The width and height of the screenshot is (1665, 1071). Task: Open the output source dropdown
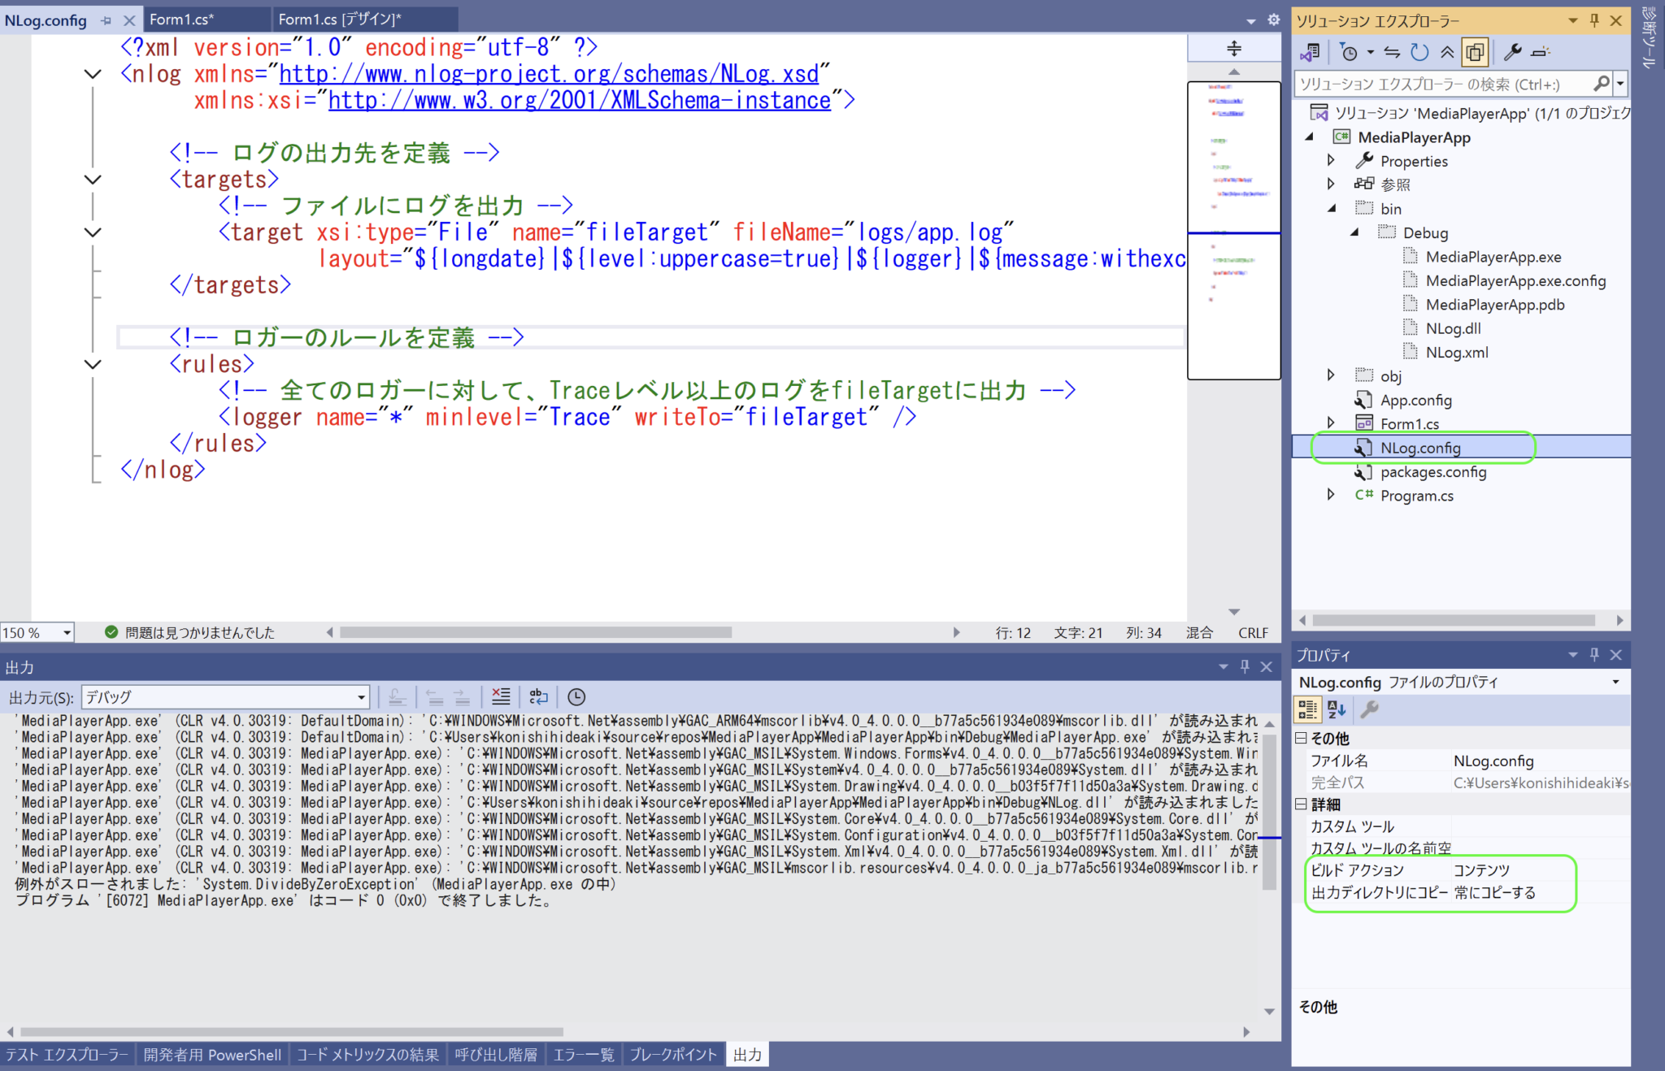[x=361, y=696]
